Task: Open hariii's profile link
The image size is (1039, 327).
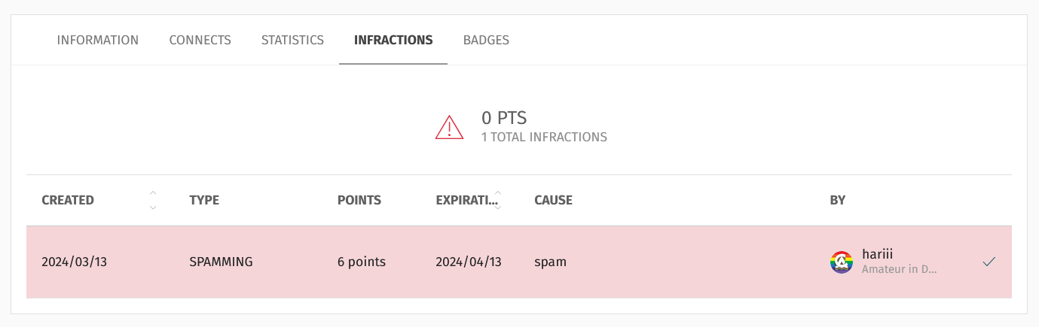Action: [878, 255]
